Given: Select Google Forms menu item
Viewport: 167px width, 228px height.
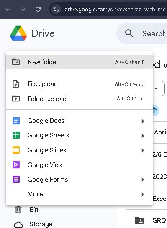Looking at the screenshot, I should [x=80, y=180].
